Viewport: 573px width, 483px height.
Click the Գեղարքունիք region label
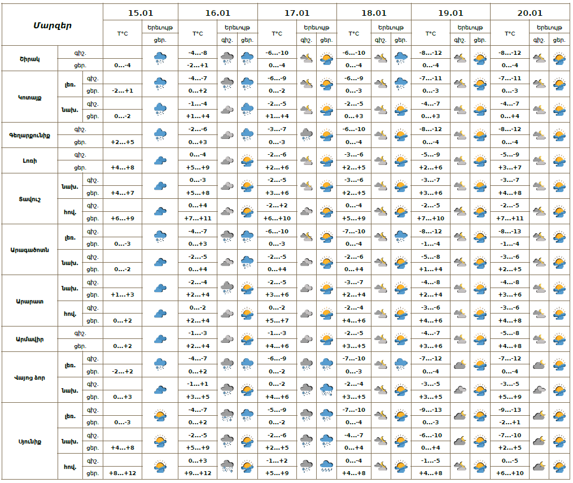pyautogui.click(x=33, y=135)
